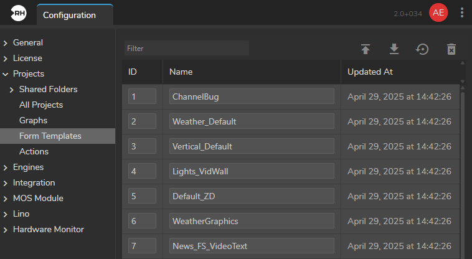Expand the MOS Module chevron
This screenshot has height=259, width=472.
(x=6, y=199)
